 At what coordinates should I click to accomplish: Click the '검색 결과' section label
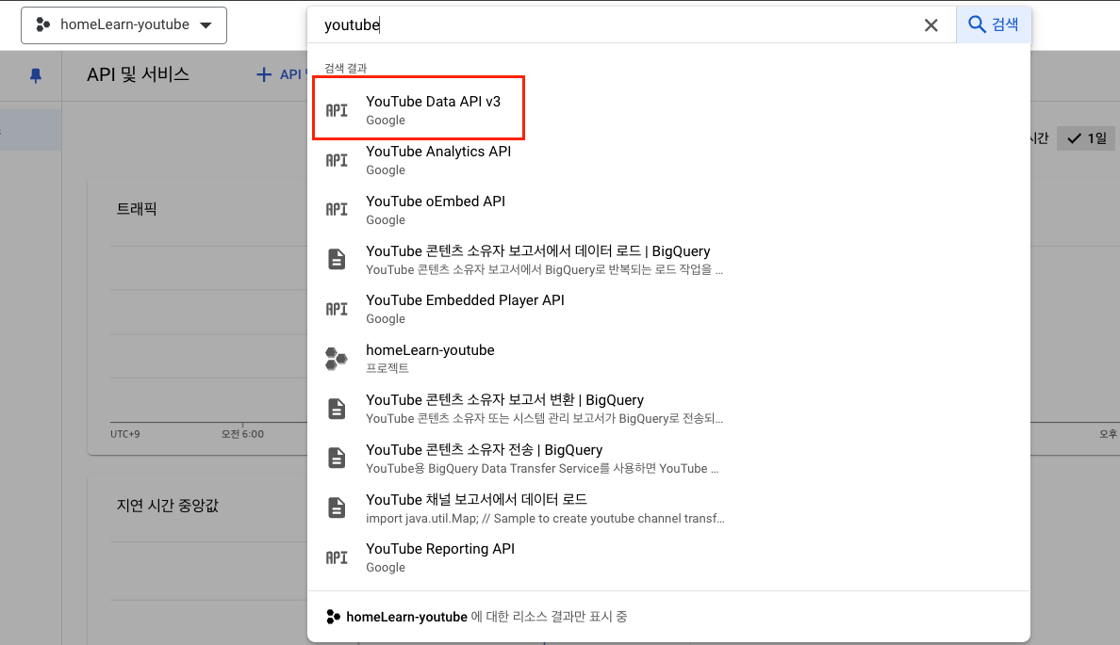click(x=346, y=69)
